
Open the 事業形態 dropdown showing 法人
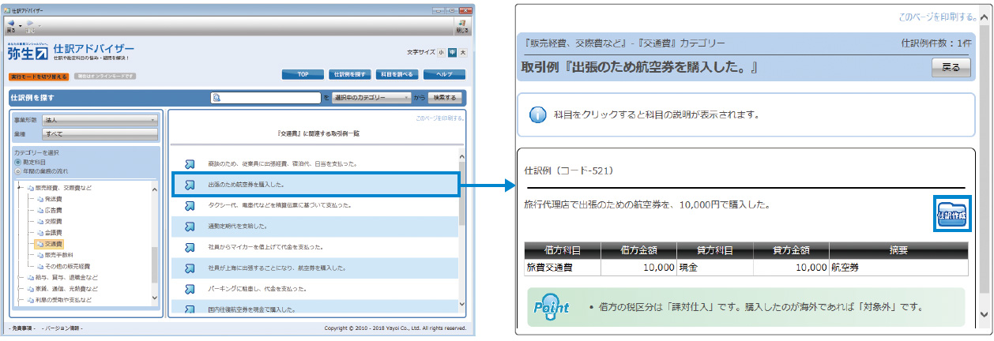[100, 120]
